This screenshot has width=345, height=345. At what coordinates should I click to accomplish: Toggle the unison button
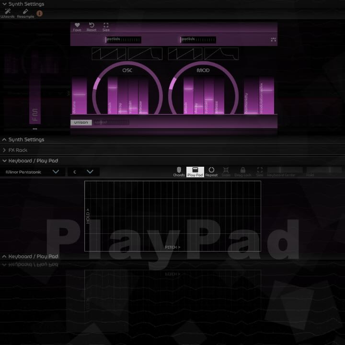81,122
